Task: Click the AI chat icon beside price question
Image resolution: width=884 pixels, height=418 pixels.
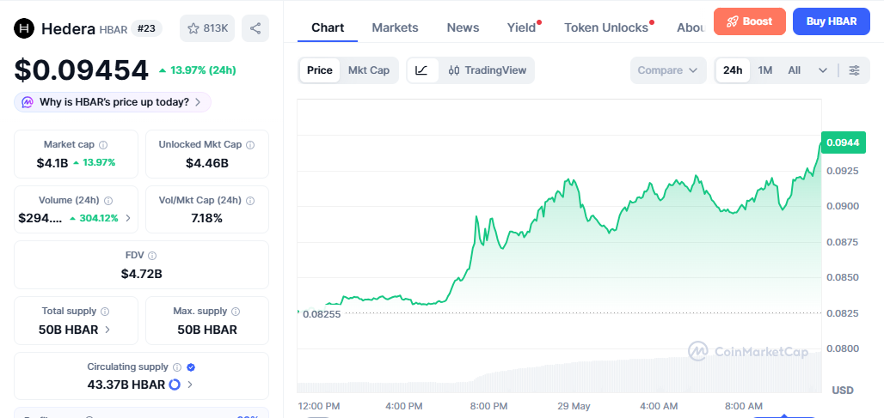Action: (x=27, y=102)
